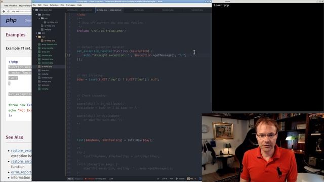Image resolution: width=324 pixels, height=182 pixels.
Task: Change the PHP grammar in status bar
Action: click(171, 178)
